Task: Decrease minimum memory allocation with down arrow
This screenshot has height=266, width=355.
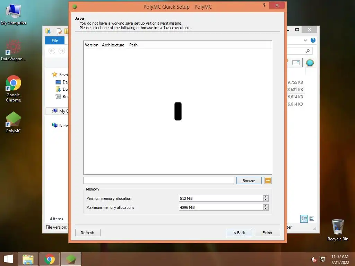Action: point(266,200)
